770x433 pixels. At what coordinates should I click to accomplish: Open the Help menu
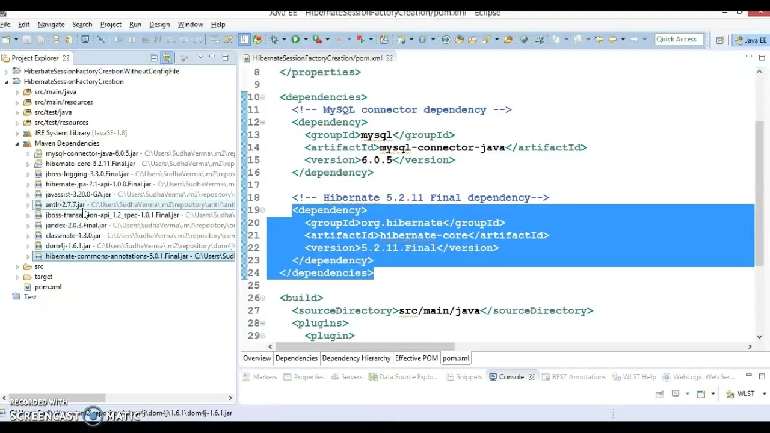[x=218, y=25]
